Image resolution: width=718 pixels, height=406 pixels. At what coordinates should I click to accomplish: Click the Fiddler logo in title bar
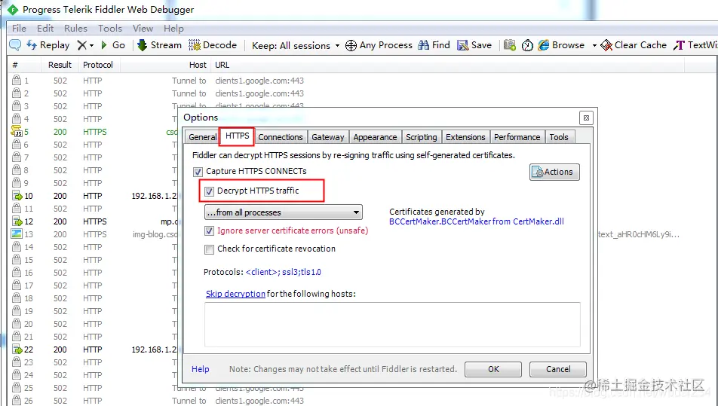pyautogui.click(x=13, y=9)
